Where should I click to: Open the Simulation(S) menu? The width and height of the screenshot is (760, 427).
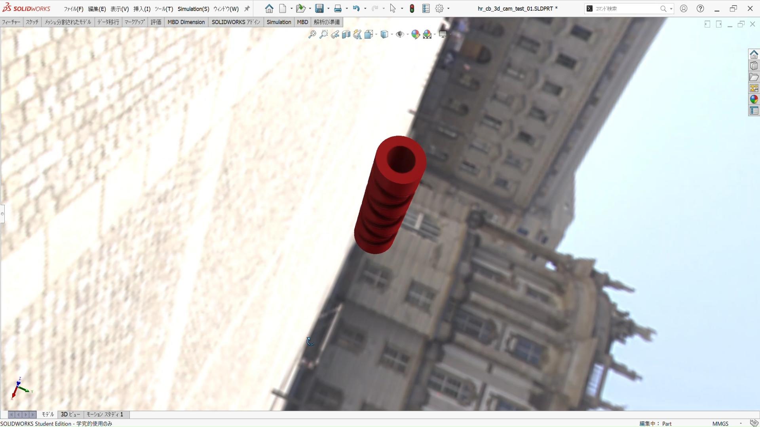[193, 9]
